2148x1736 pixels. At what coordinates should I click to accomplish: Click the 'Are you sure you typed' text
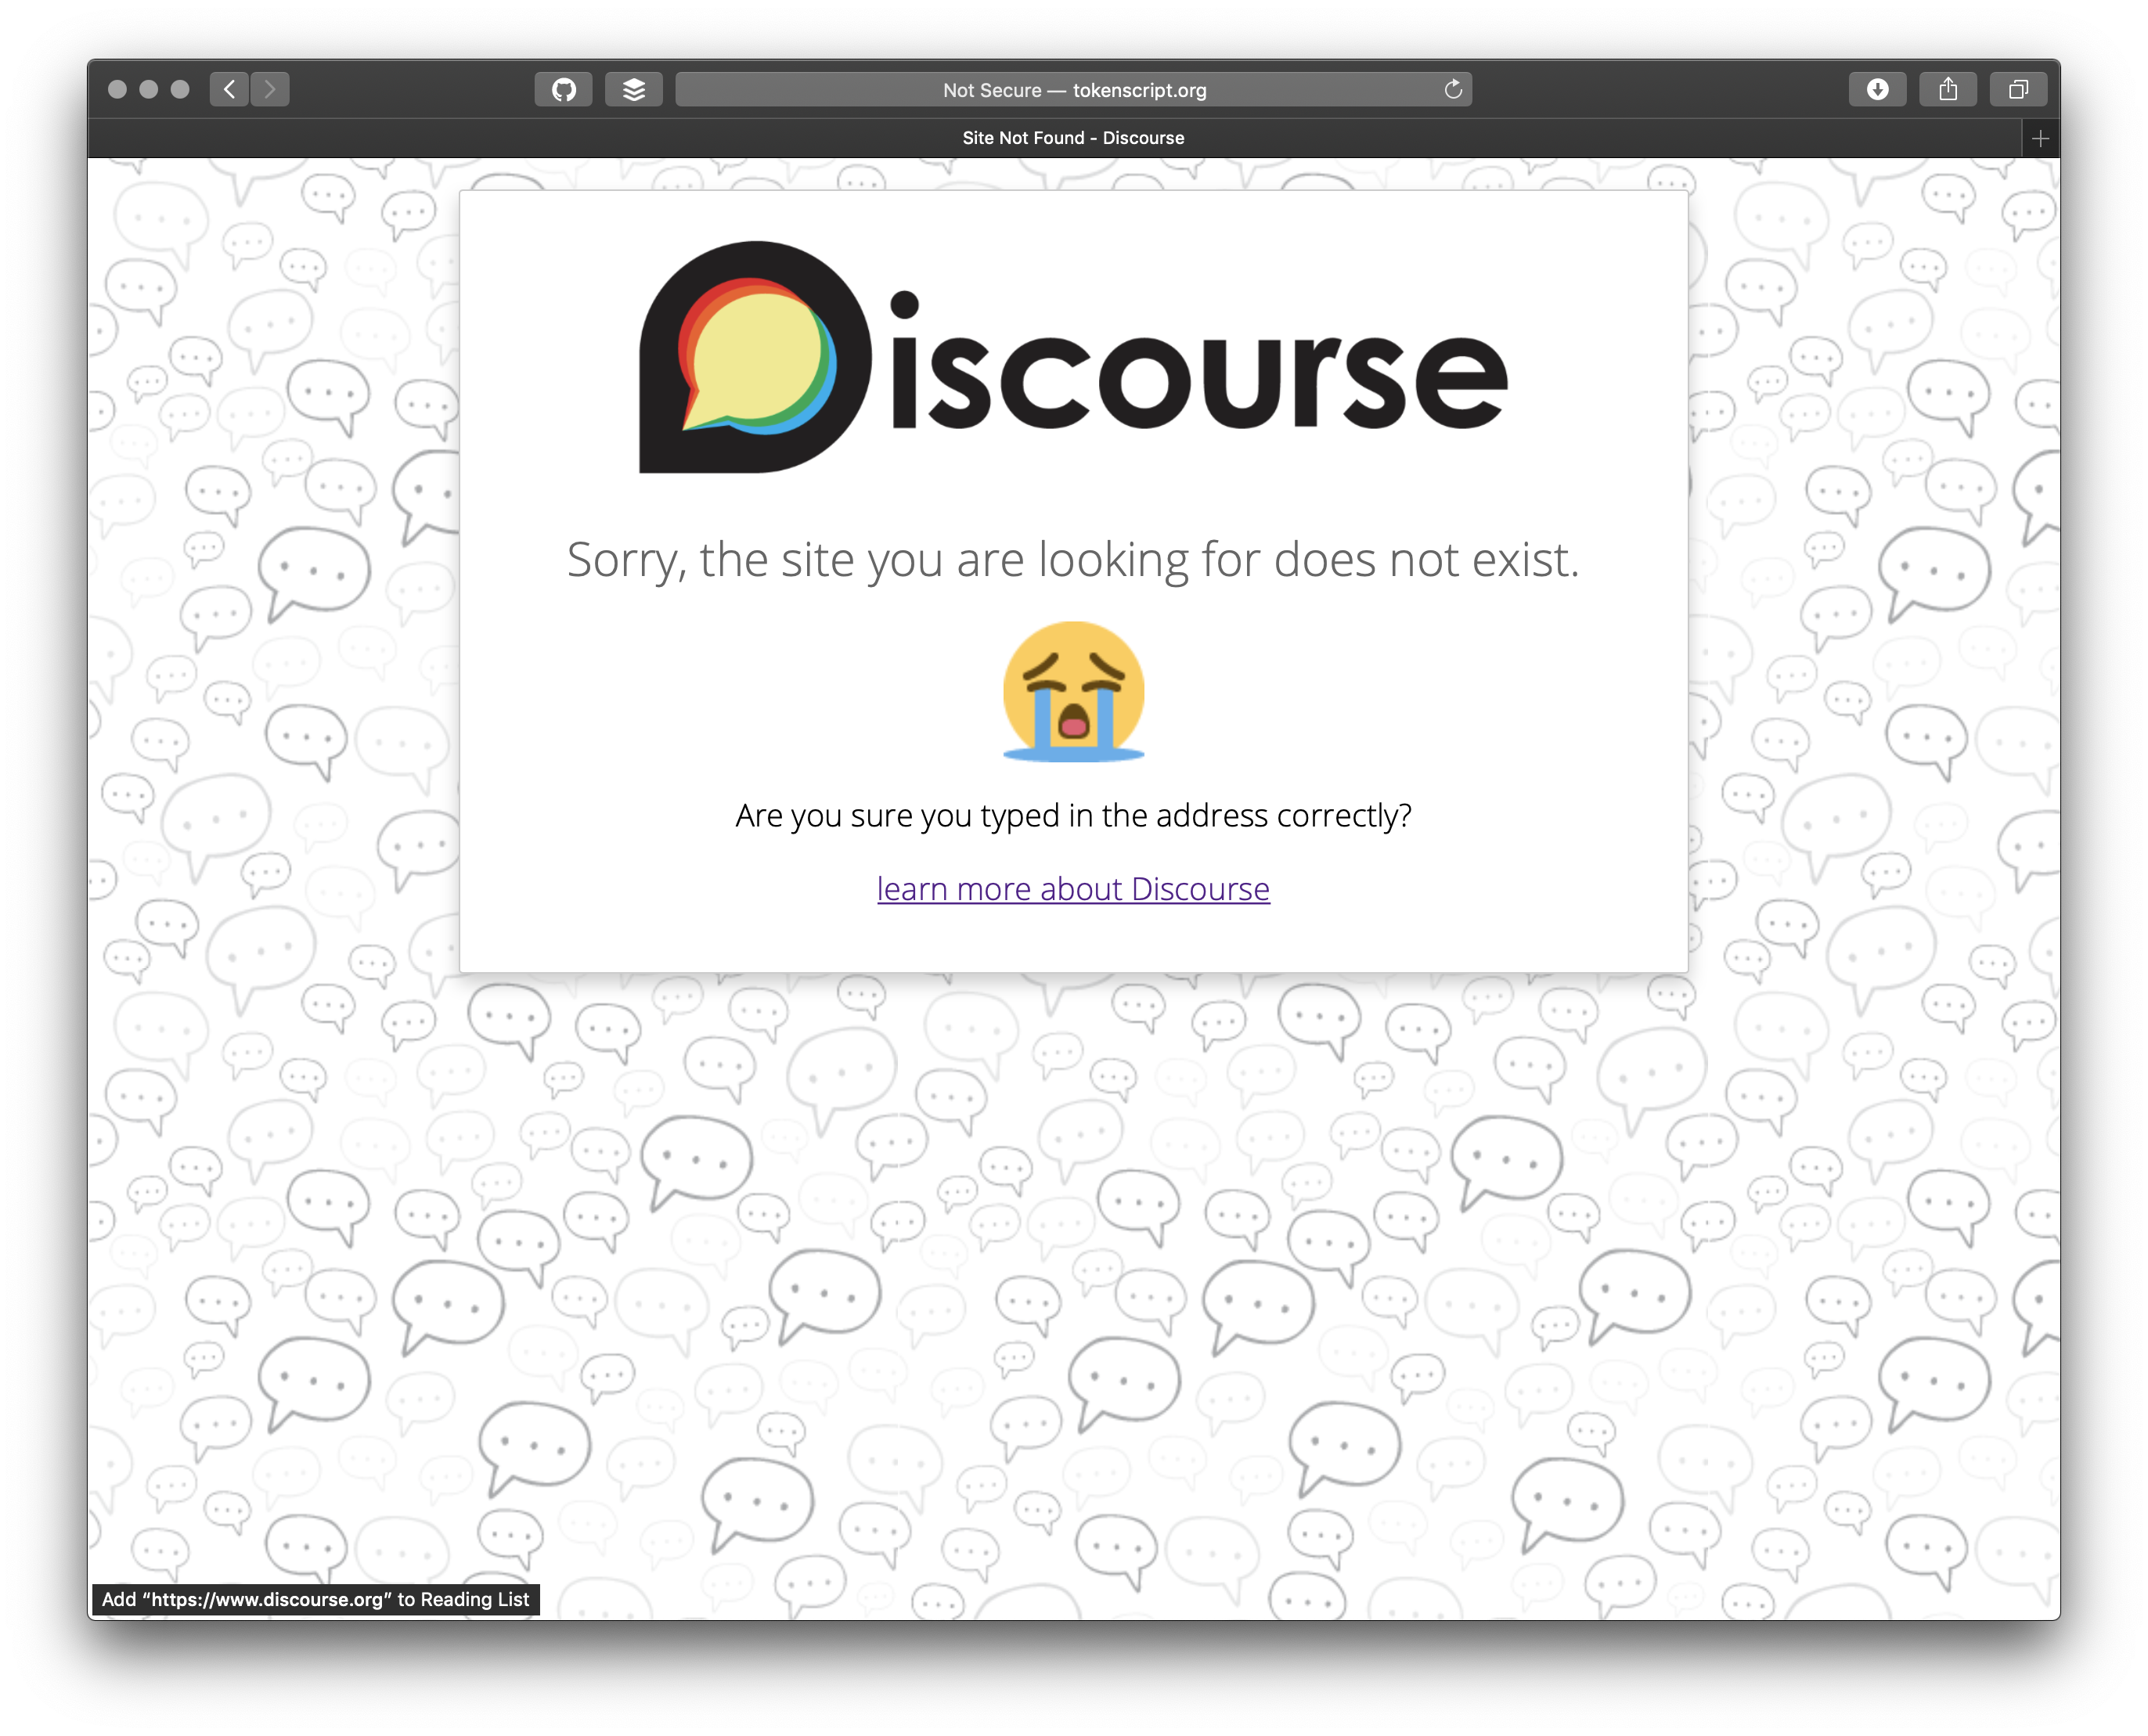(x=1072, y=815)
